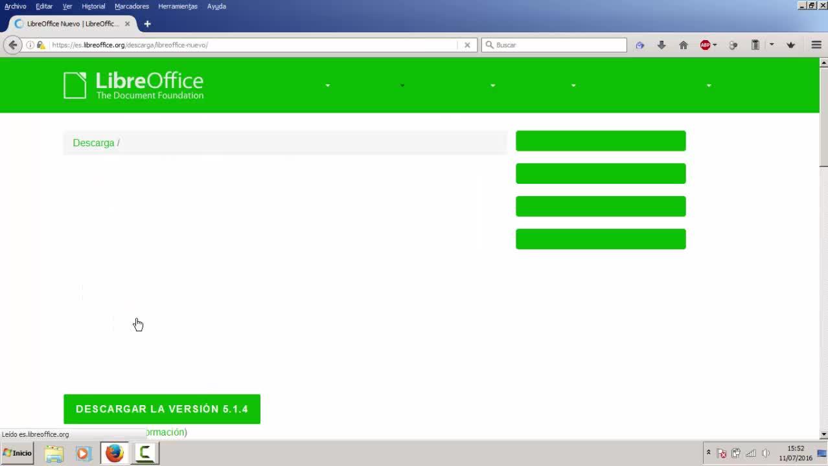Expand the second header navigation dropdown arrow
Screen dimensions: 828x466
click(402, 85)
